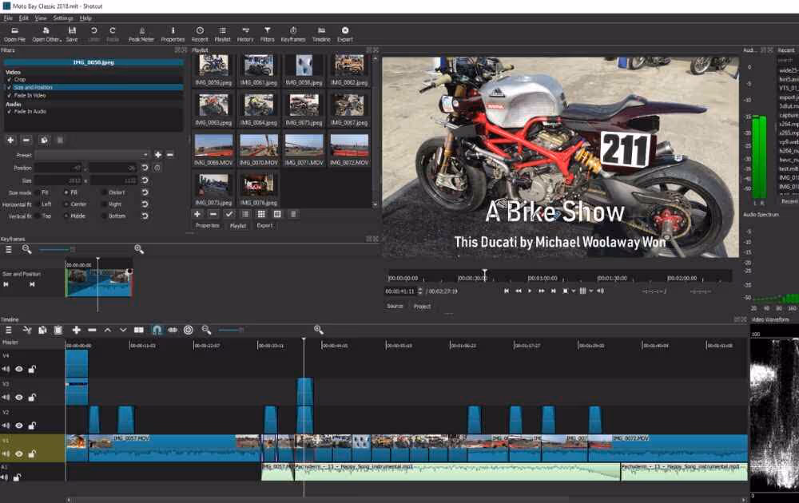Reset the Size values

coord(145,180)
